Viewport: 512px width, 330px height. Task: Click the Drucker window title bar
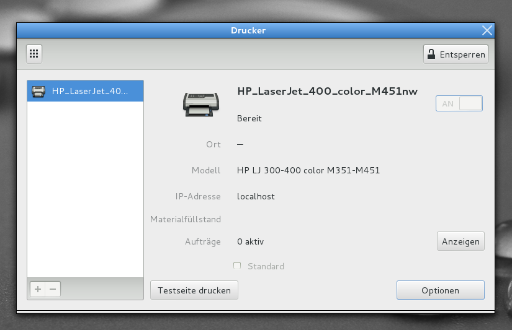coord(248,30)
